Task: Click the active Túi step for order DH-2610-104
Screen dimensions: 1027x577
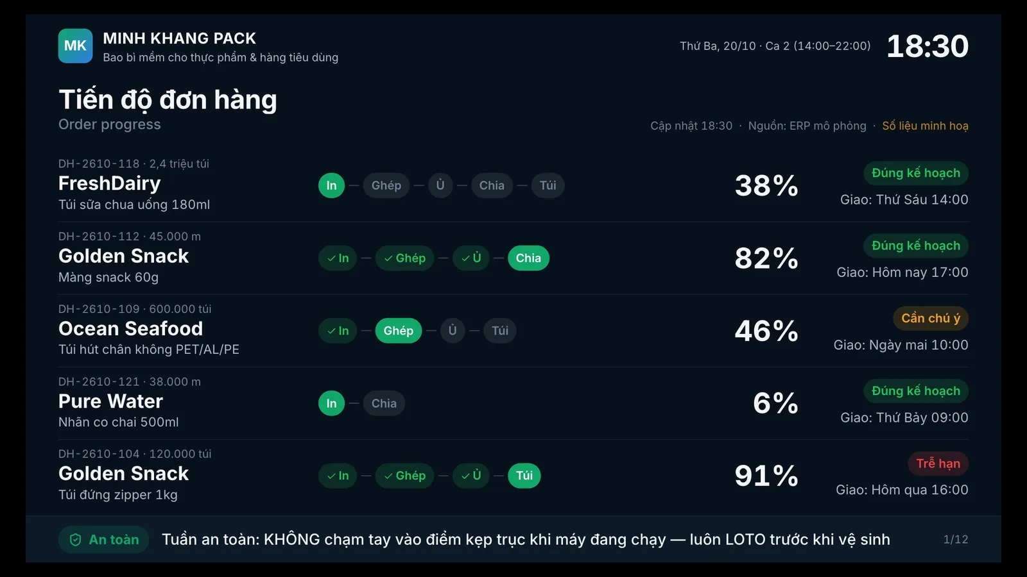Action: click(524, 476)
